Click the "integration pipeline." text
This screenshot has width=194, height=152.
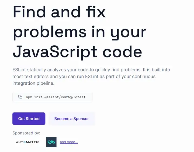33,83
